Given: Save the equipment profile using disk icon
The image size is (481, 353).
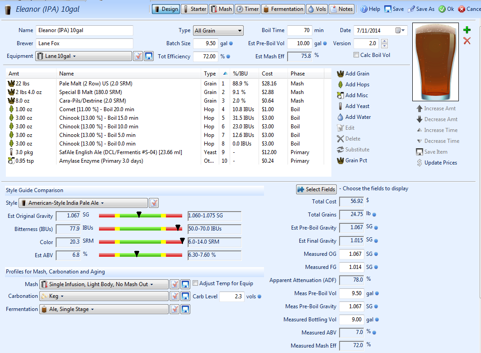Looking at the screenshot, I should pyautogui.click(x=148, y=56).
